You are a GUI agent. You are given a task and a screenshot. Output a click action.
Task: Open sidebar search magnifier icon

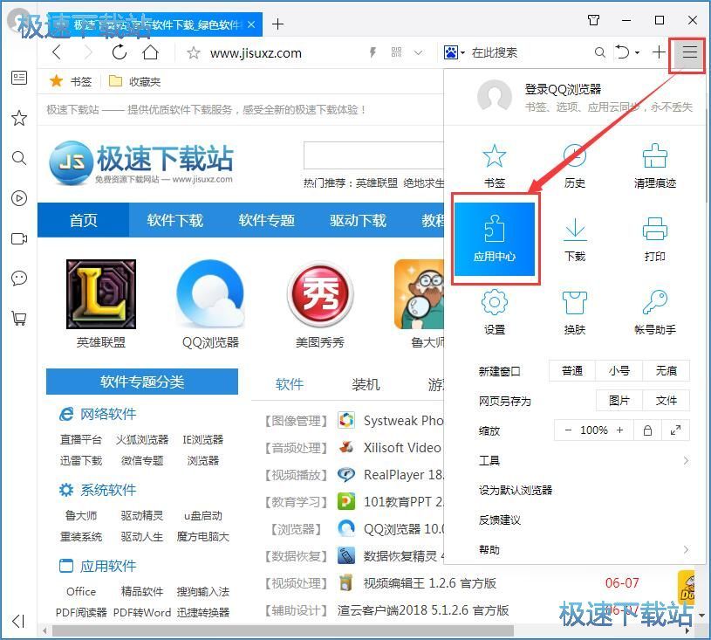tap(19, 158)
